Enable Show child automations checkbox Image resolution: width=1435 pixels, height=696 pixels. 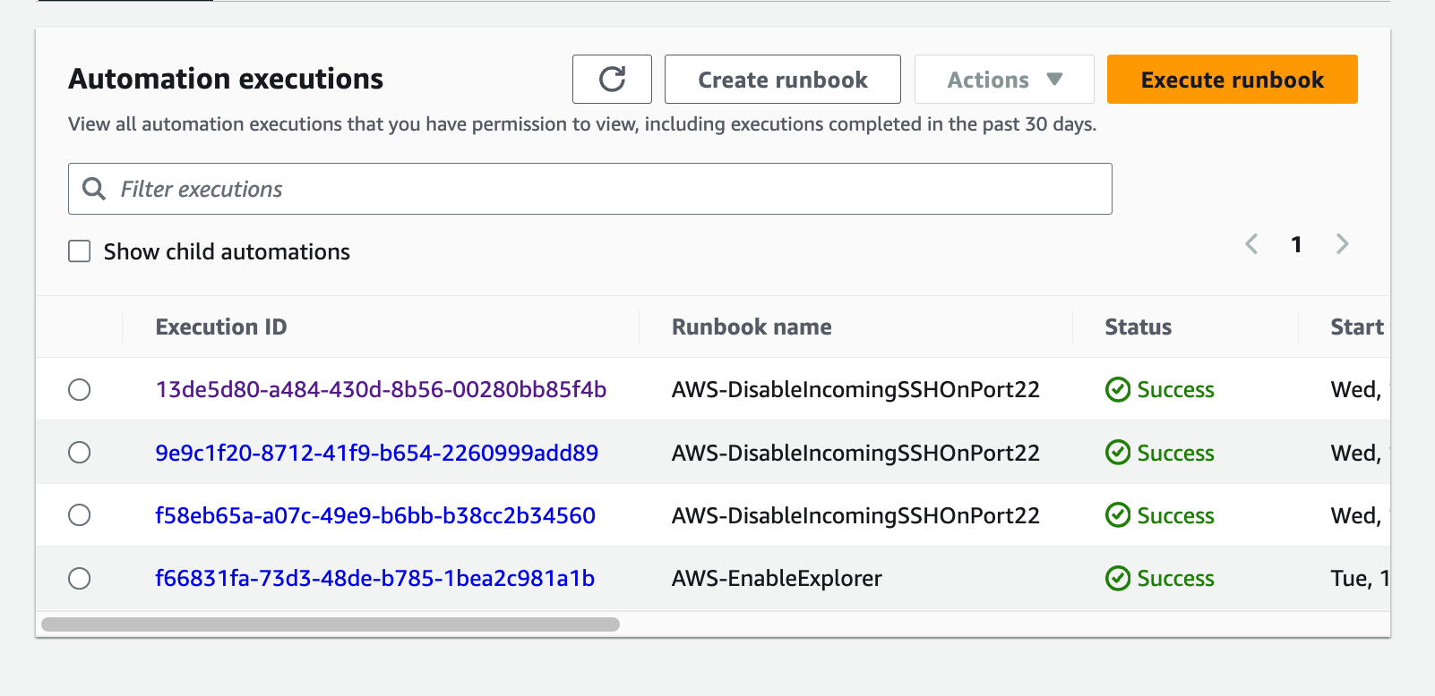80,251
